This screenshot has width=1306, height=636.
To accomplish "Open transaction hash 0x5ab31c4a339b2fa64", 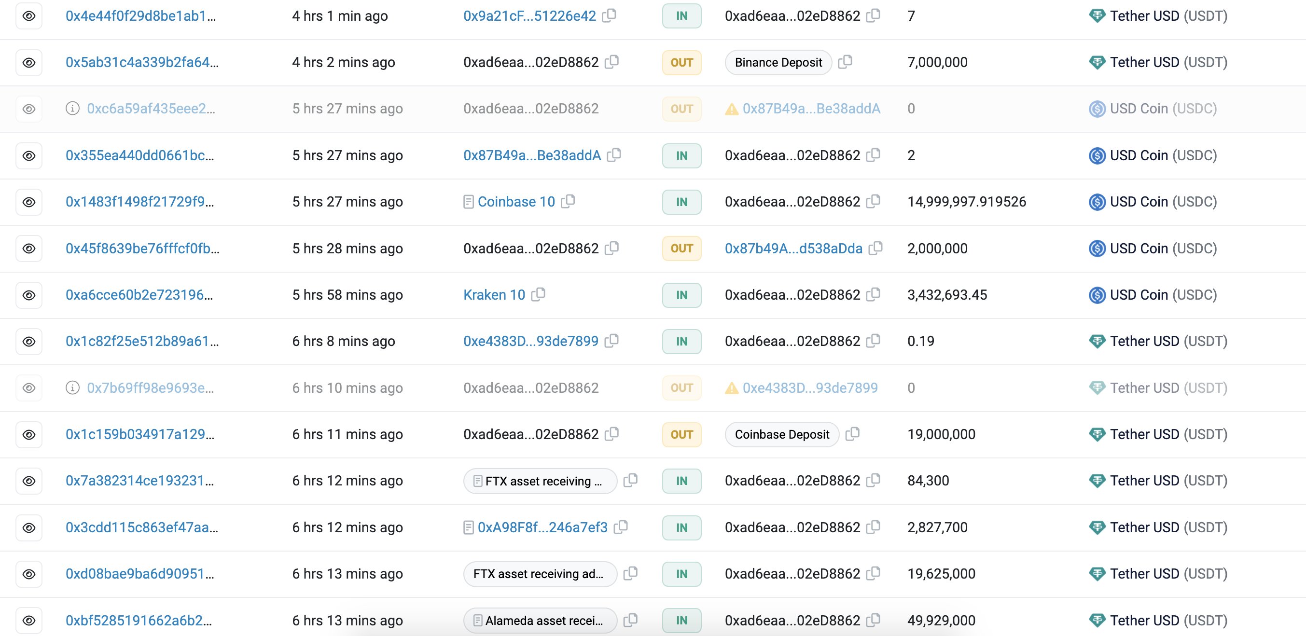I will point(142,62).
